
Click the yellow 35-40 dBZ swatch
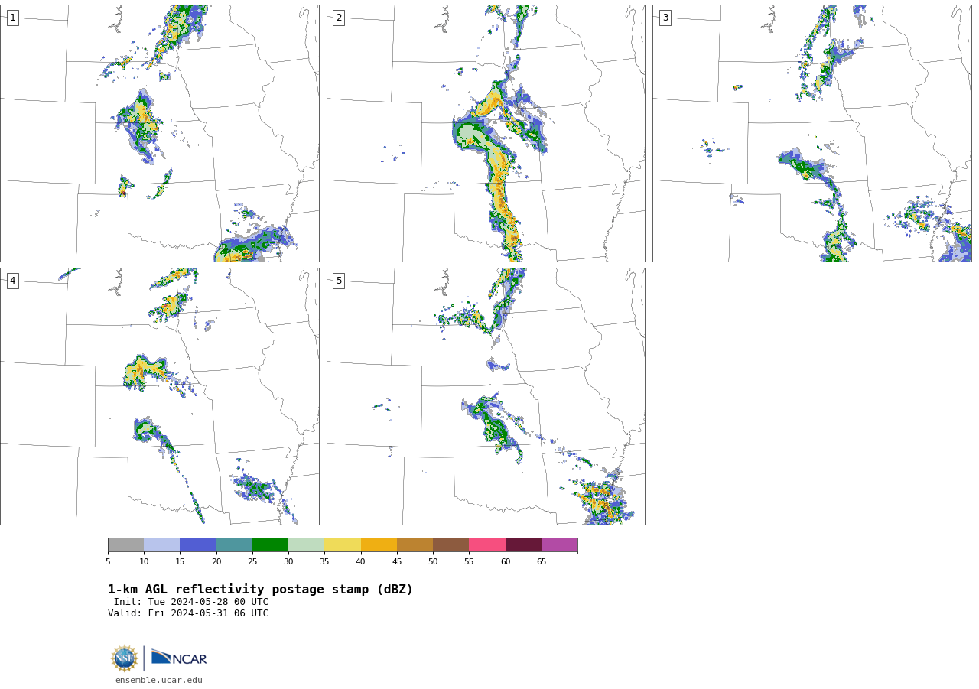point(343,544)
